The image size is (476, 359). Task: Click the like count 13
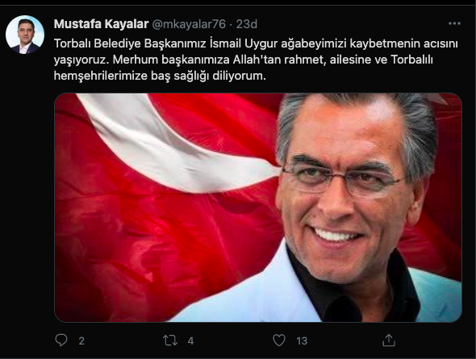pos(302,341)
